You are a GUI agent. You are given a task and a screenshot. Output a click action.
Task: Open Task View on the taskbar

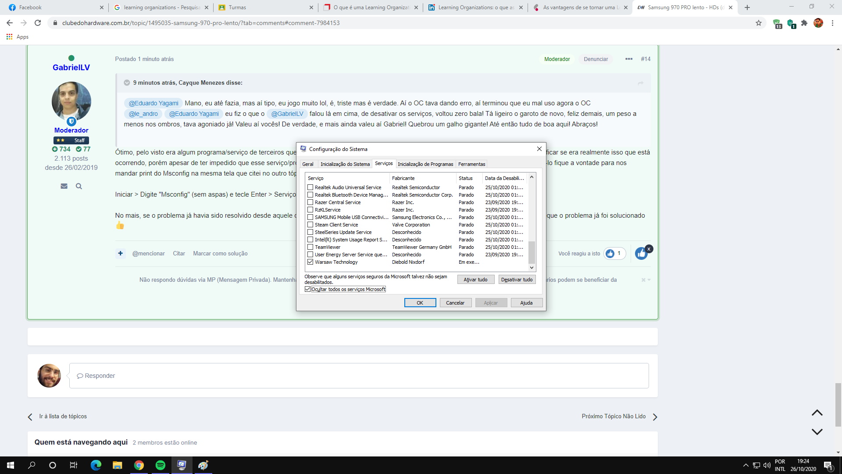(x=74, y=465)
